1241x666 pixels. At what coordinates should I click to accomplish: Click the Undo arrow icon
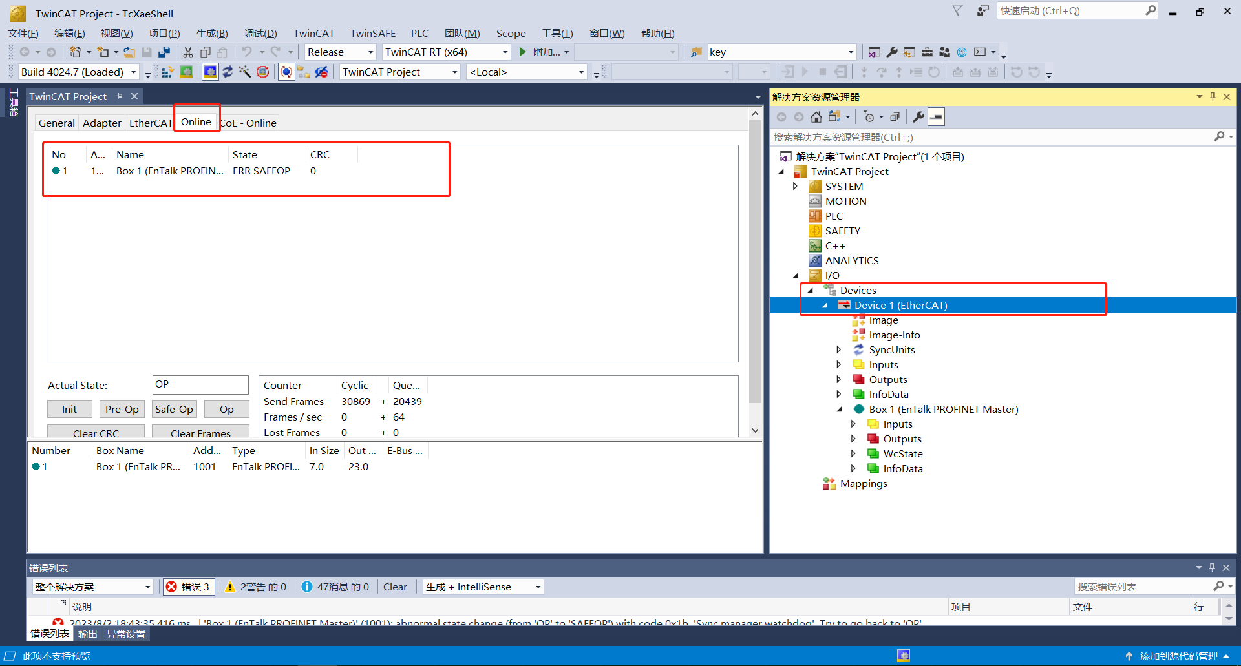coord(247,52)
